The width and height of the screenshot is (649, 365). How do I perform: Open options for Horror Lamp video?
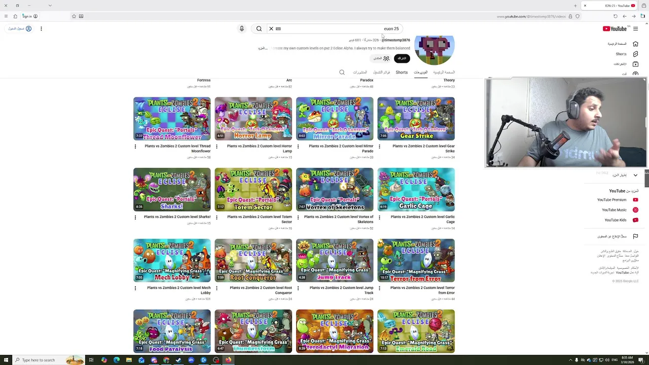click(217, 147)
